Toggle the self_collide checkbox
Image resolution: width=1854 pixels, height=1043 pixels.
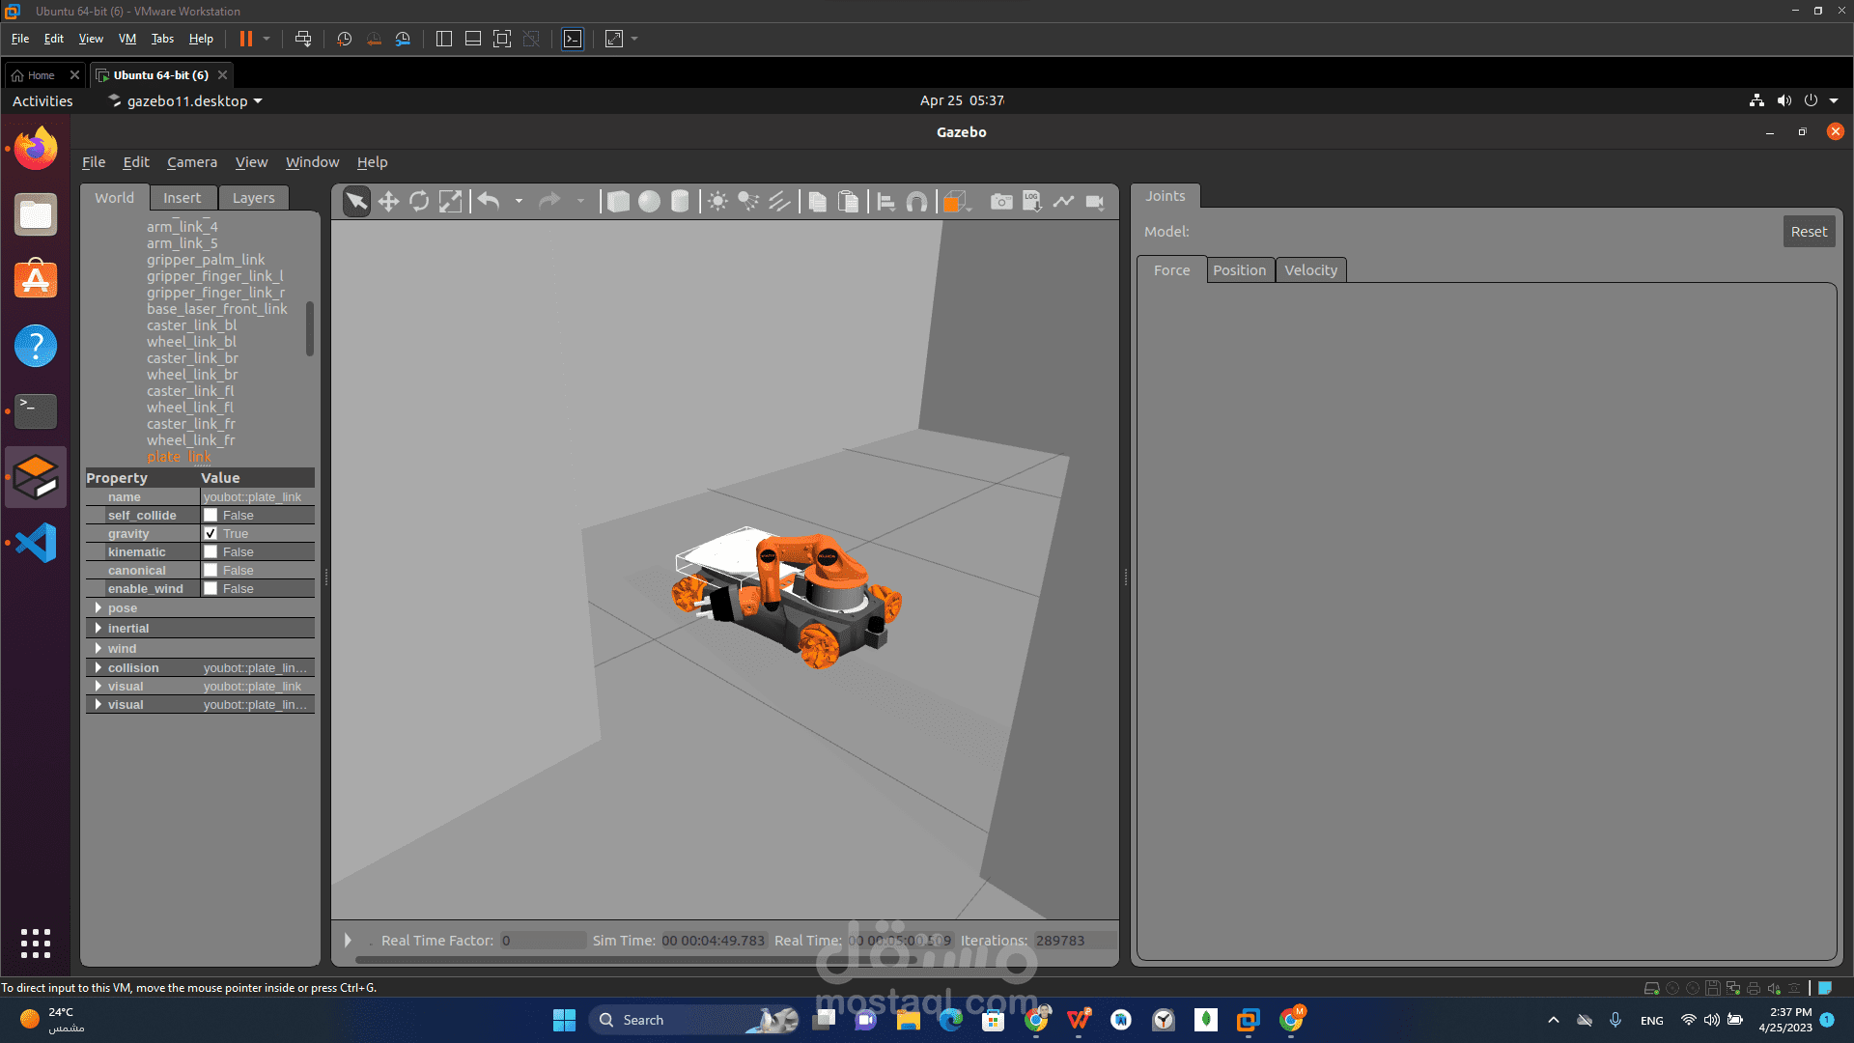coord(211,515)
